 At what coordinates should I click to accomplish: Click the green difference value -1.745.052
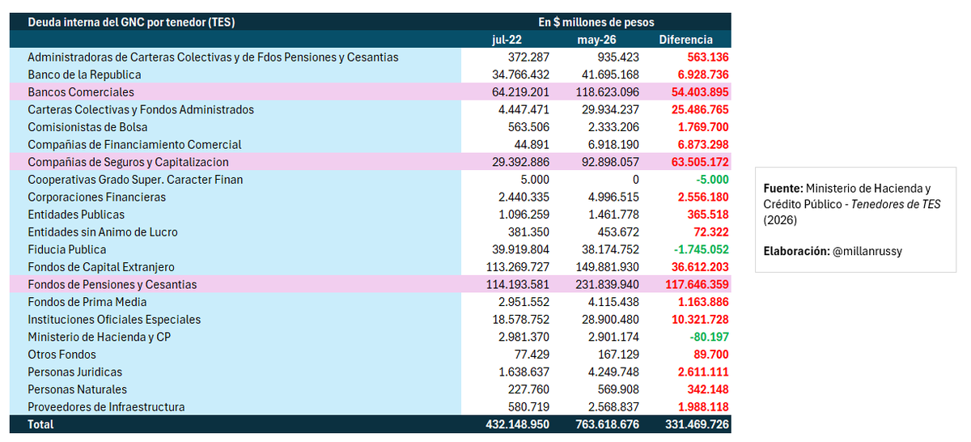701,249
